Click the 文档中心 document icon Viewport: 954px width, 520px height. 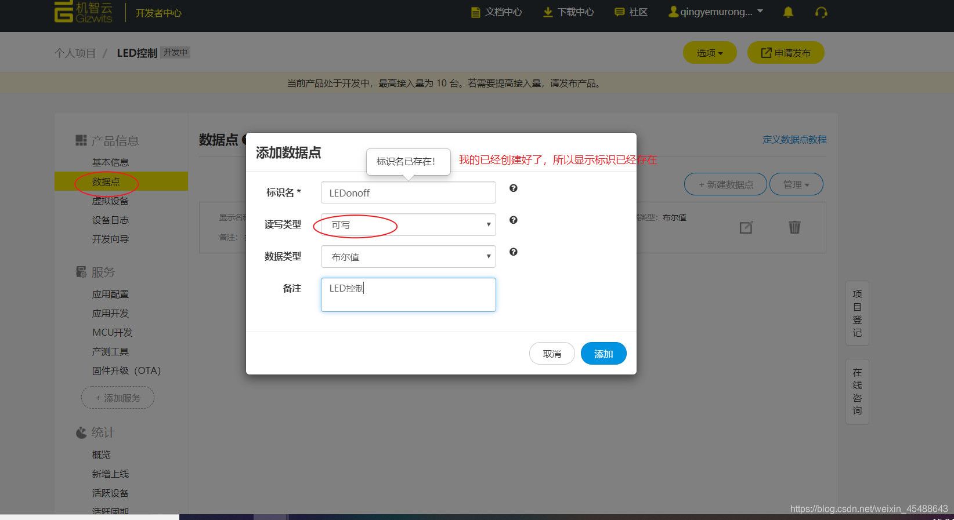pyautogui.click(x=476, y=12)
